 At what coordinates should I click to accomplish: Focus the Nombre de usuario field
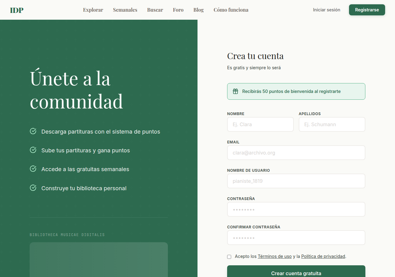coord(296,181)
